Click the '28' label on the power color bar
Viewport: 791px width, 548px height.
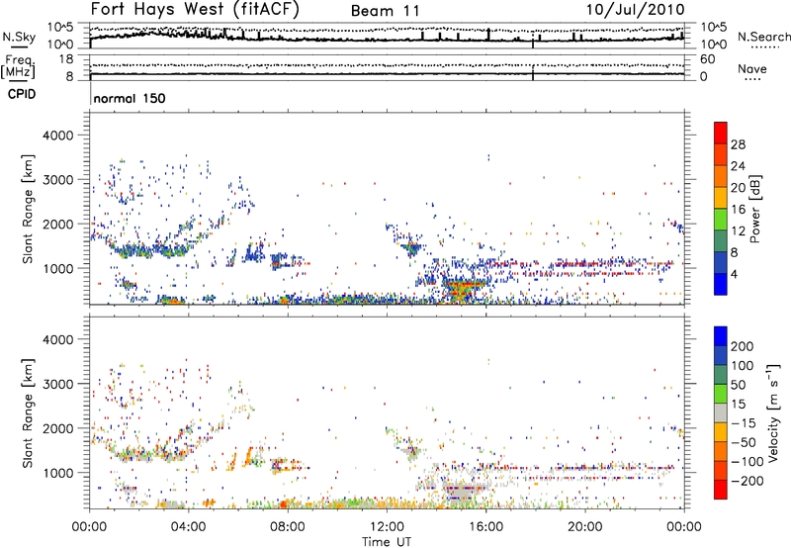738,144
